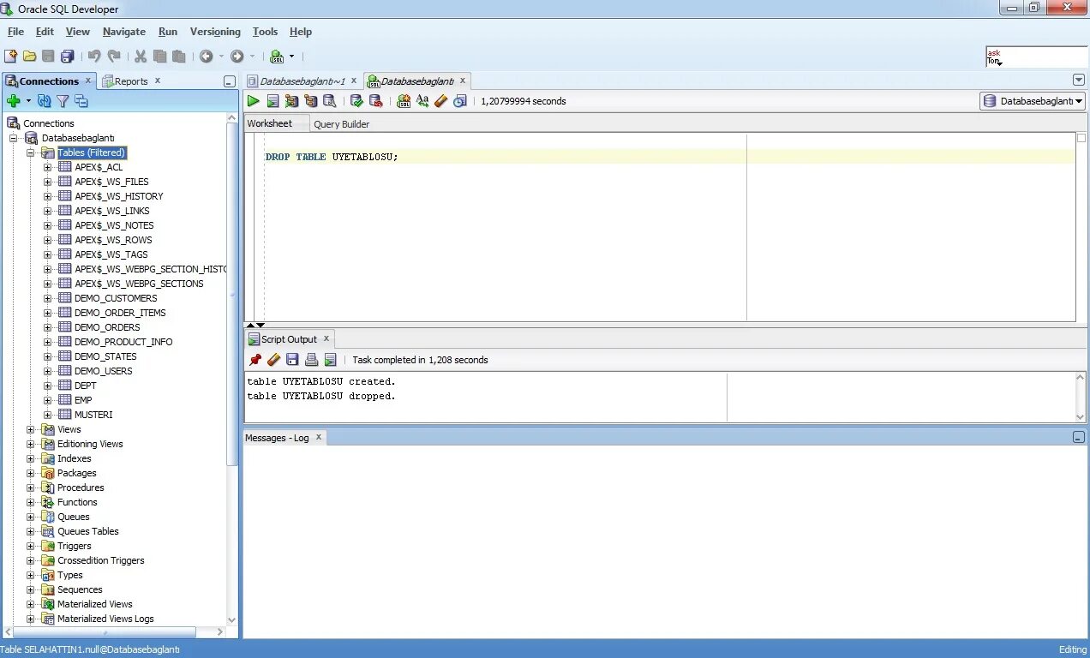The image size is (1090, 658).
Task: Close the Script Output tab
Action: coord(326,338)
